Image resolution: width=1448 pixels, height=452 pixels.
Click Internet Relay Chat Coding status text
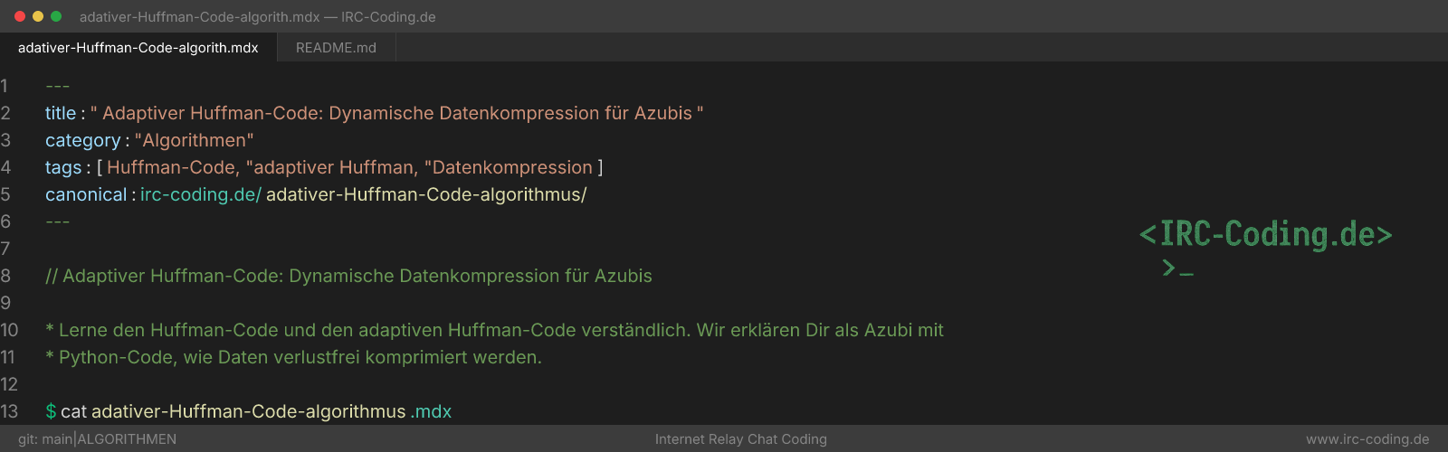tap(741, 439)
